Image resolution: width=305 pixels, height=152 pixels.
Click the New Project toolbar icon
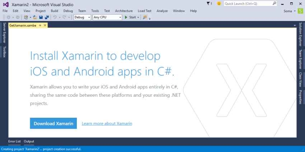pos(26,17)
